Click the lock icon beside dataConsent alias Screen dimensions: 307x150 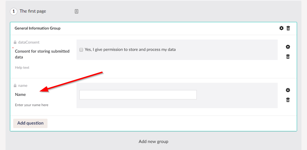(x=15, y=42)
